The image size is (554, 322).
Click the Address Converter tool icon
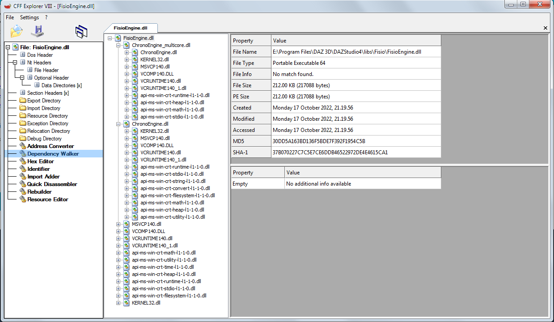(x=23, y=146)
